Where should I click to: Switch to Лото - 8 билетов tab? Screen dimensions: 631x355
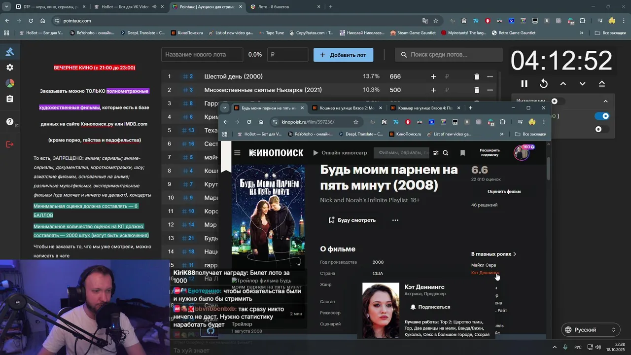[x=286, y=7]
